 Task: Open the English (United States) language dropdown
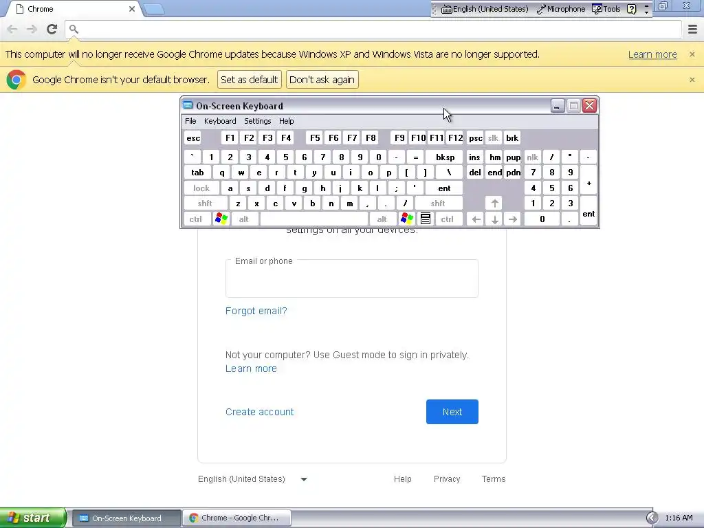[253, 479]
